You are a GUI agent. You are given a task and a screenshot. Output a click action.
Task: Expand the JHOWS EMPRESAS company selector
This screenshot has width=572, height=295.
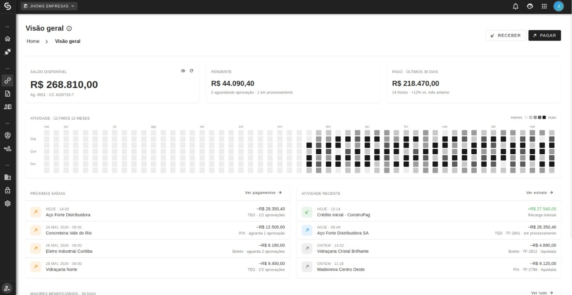point(49,6)
